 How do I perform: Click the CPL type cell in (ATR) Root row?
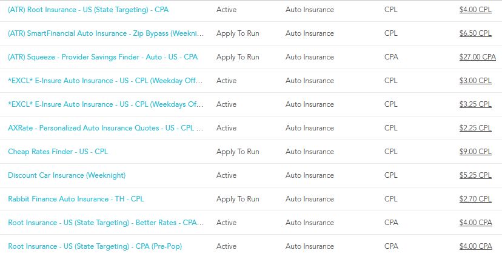tap(391, 10)
